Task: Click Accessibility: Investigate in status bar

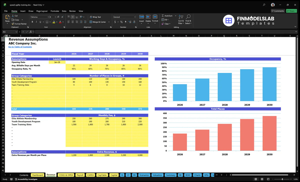Action: [26, 179]
